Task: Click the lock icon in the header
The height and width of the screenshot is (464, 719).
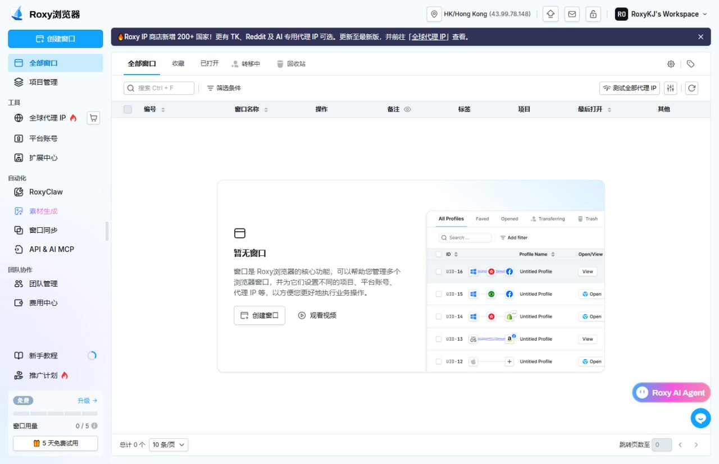Action: [593, 14]
